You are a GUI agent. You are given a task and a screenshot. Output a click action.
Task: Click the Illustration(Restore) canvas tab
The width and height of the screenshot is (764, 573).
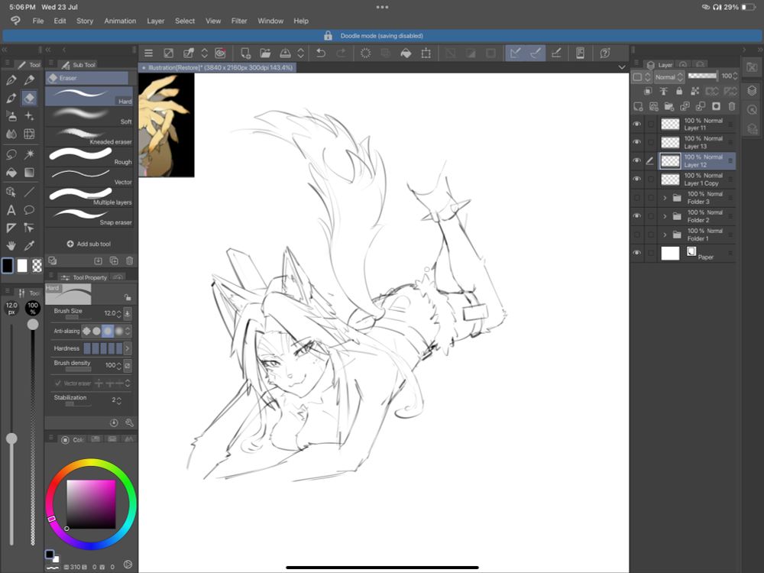[218, 68]
